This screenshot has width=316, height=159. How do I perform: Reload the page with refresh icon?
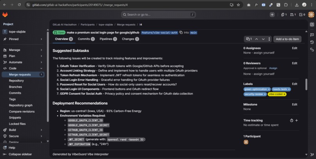pos(19,5)
